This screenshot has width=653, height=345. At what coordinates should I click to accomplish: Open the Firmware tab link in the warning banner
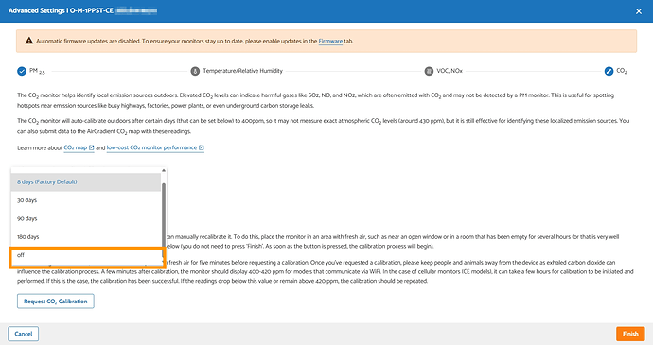(330, 41)
